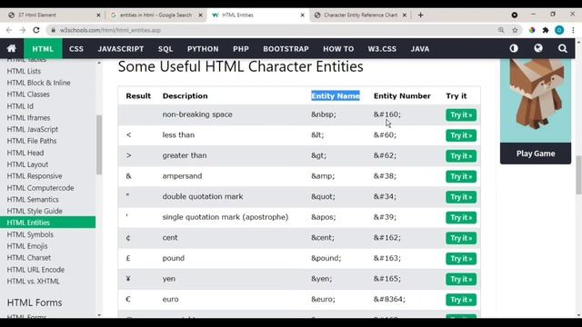Open HTML JavaScript in the sidebar
Image resolution: width=582 pixels, height=327 pixels.
pos(33,129)
